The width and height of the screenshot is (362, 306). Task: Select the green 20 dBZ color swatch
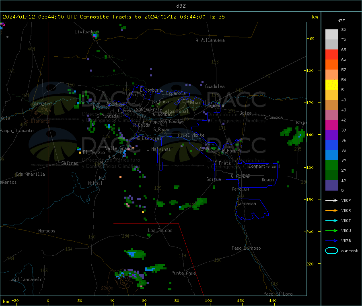click(x=331, y=165)
